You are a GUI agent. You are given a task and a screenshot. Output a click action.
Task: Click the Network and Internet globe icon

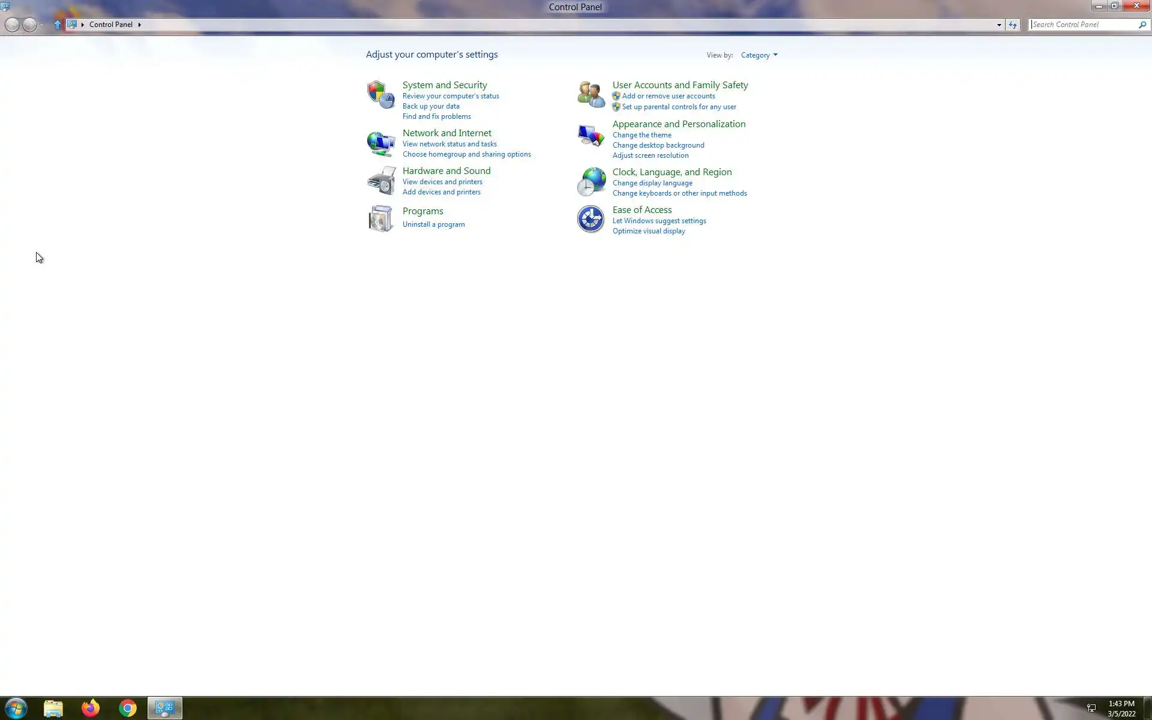[380, 143]
